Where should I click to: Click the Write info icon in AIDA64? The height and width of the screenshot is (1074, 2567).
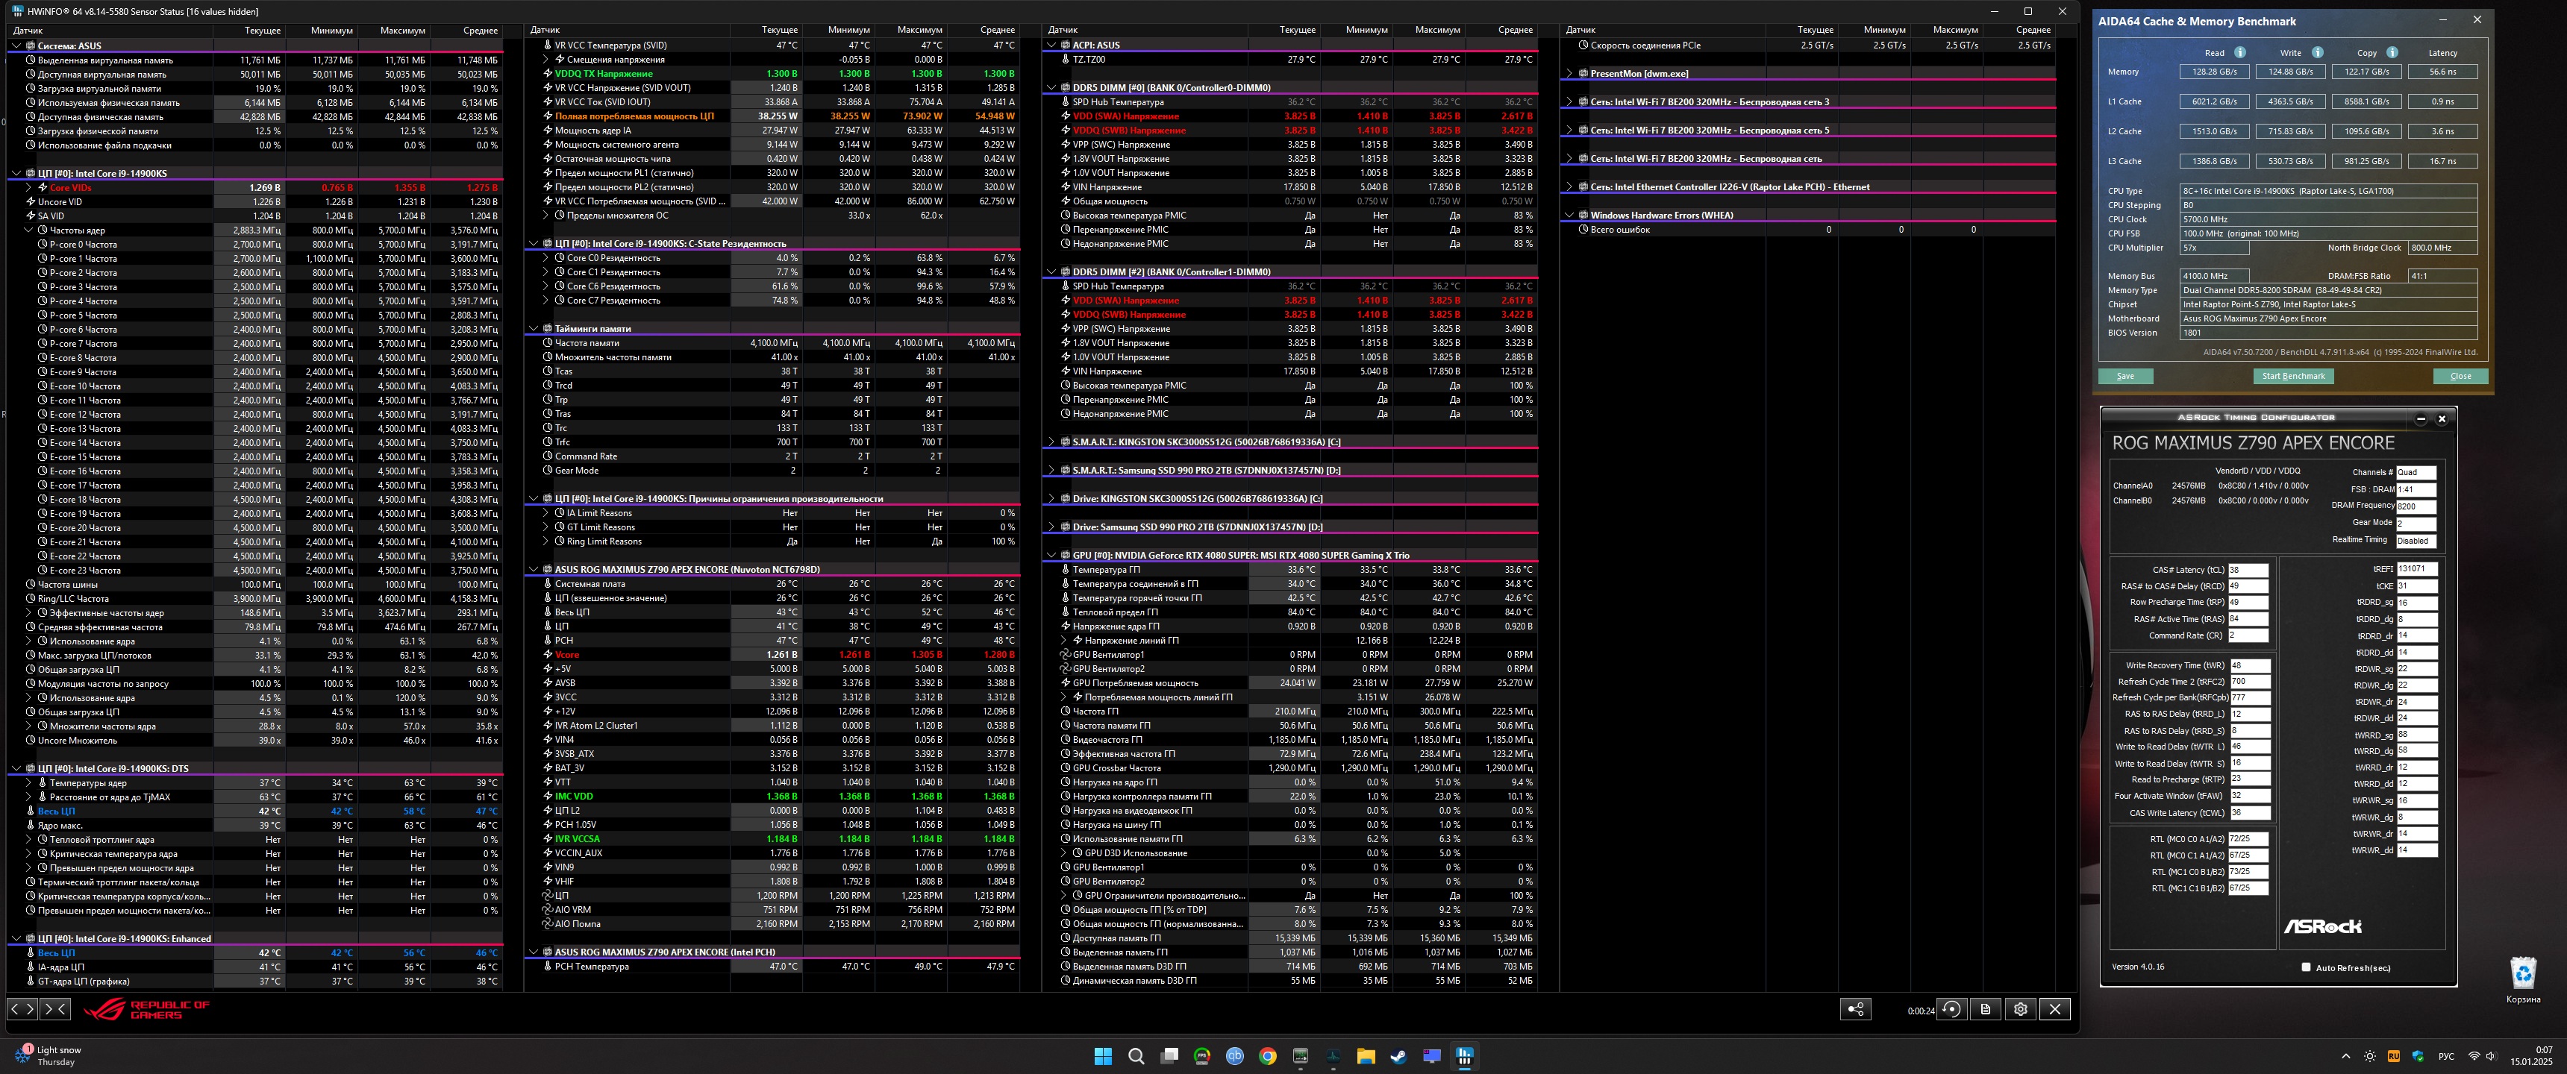[x=2317, y=53]
